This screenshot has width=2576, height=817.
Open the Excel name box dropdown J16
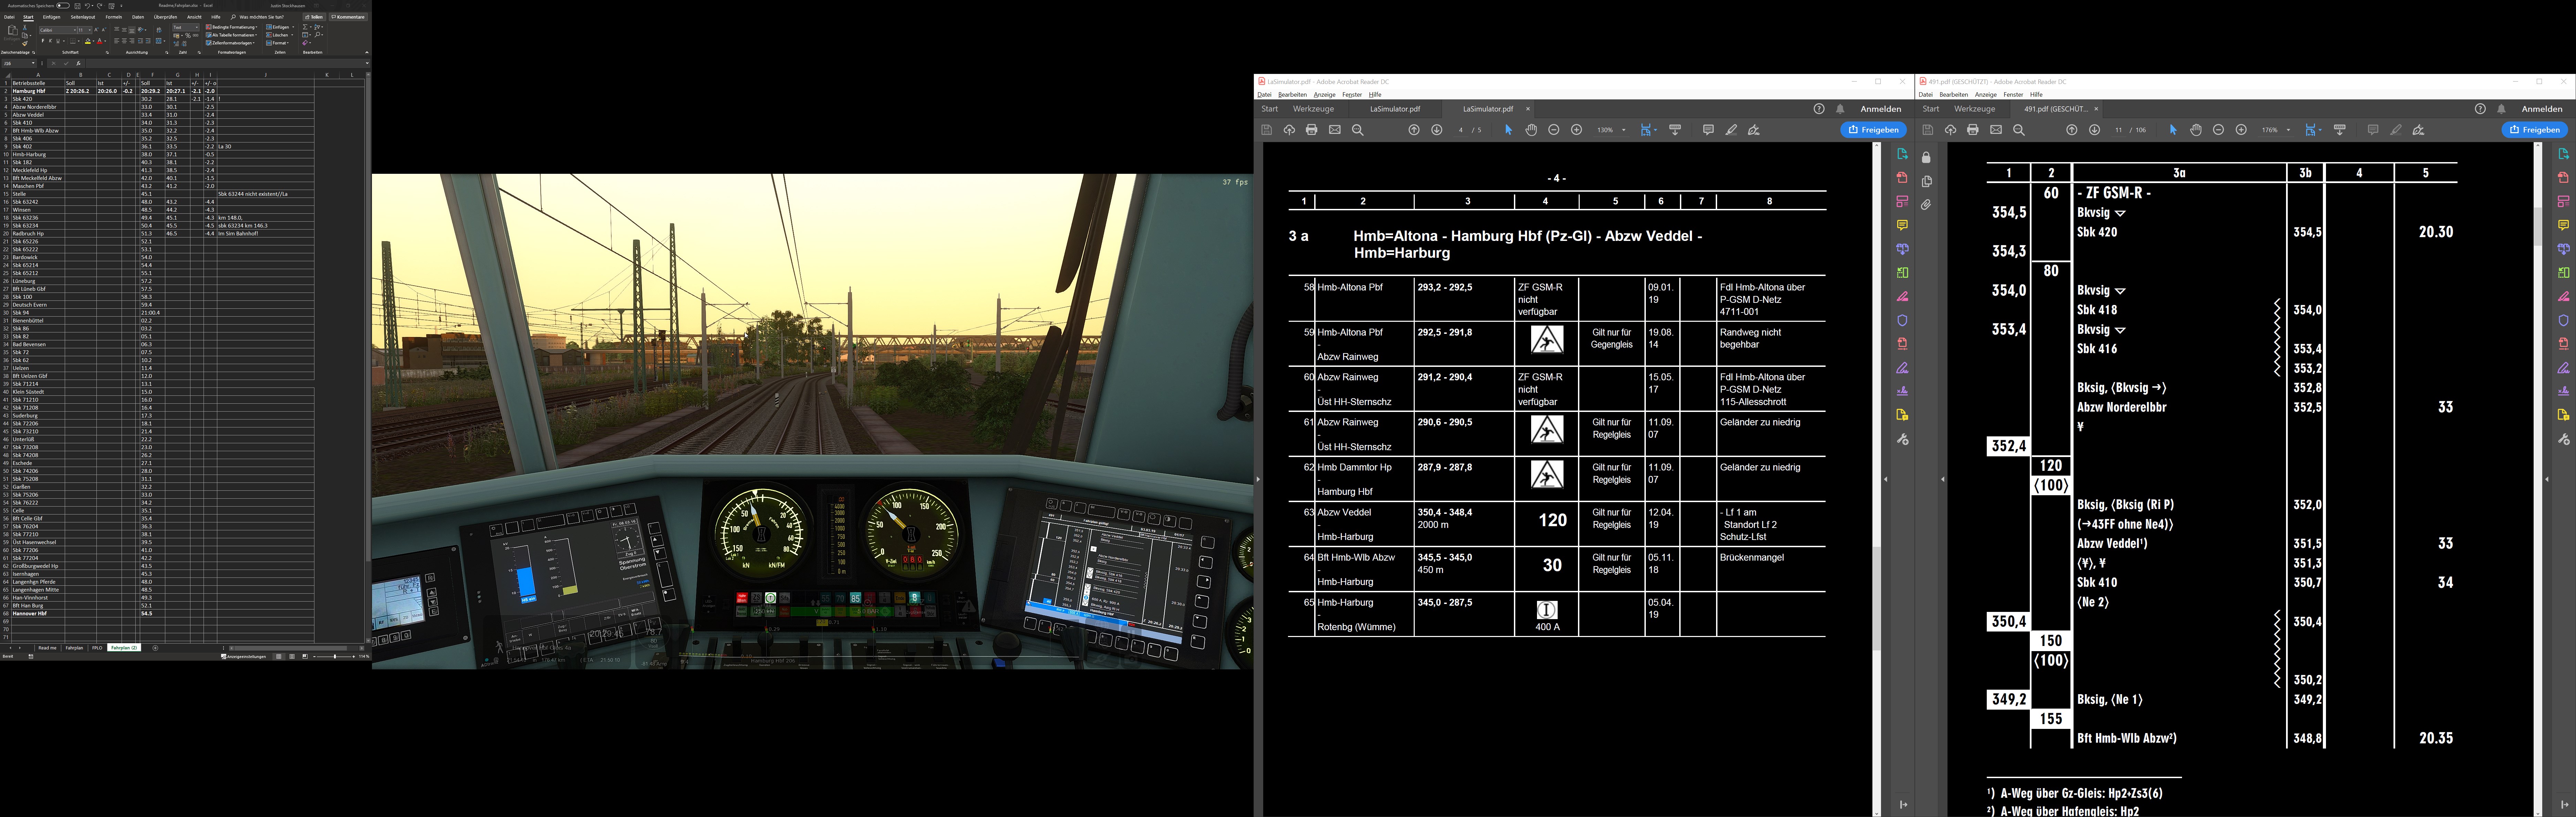click(x=33, y=63)
